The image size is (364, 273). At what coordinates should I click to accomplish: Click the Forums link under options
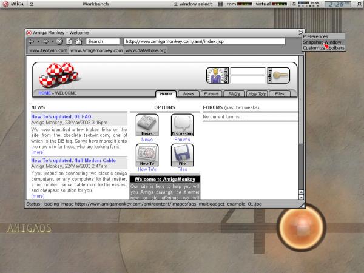coord(182,140)
